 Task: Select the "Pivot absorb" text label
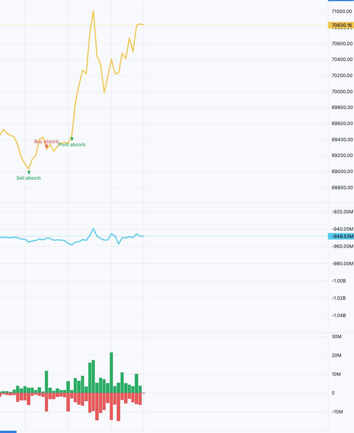click(72, 145)
